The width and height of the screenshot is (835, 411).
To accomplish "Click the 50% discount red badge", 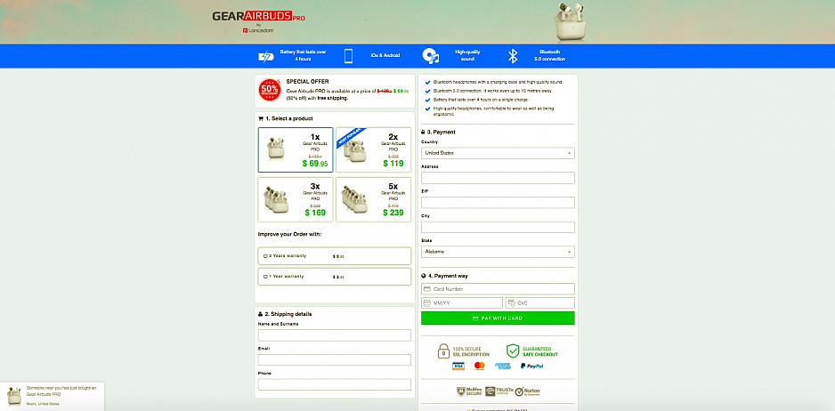I will (270, 88).
